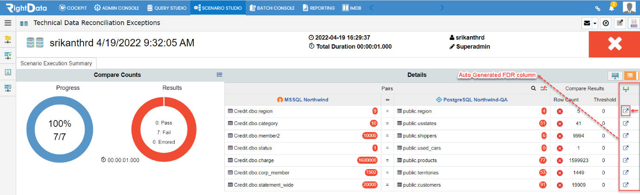The width and height of the screenshot is (640, 195).
Task: Open the hamburger menu in the sidebar
Action: click(x=8, y=23)
